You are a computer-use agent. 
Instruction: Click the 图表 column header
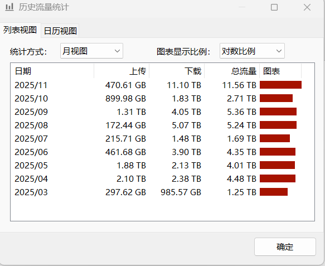(x=280, y=71)
